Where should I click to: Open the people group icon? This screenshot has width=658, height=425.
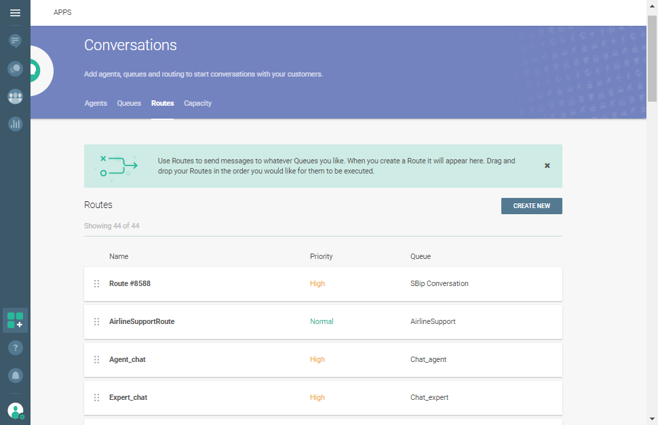(15, 97)
